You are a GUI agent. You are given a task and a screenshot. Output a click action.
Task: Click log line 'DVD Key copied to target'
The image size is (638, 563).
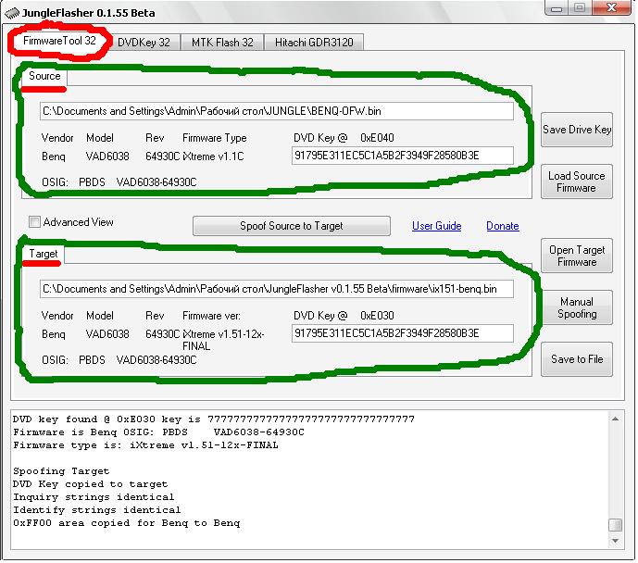[91, 484]
